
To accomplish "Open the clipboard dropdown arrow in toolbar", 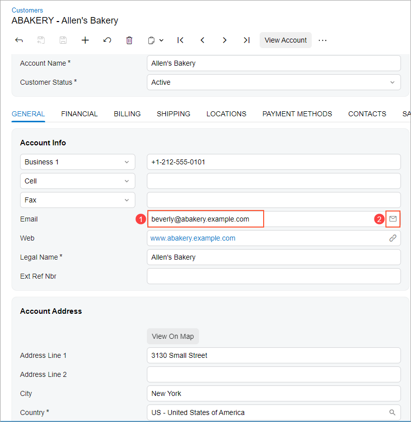I will pos(161,40).
